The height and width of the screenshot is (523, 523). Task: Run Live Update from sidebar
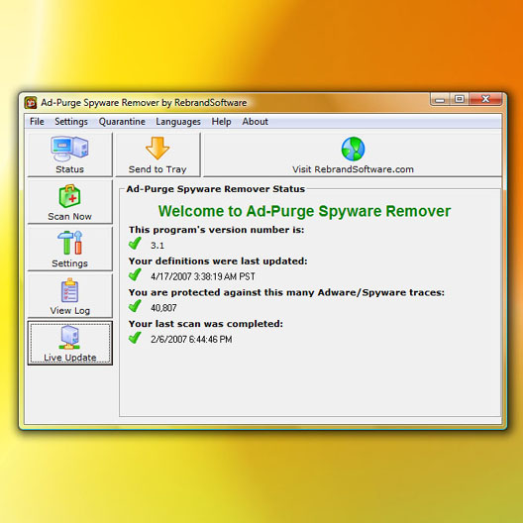[x=69, y=343]
